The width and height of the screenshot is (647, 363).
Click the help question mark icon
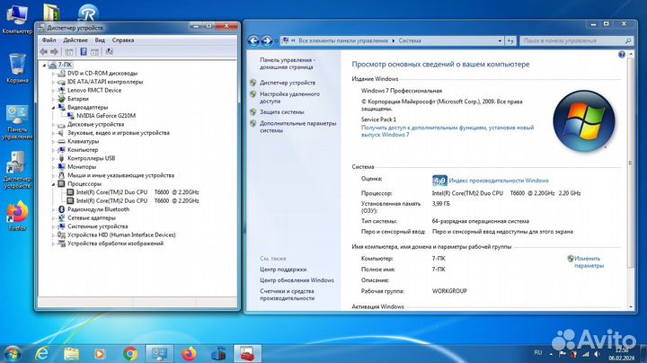point(622,55)
